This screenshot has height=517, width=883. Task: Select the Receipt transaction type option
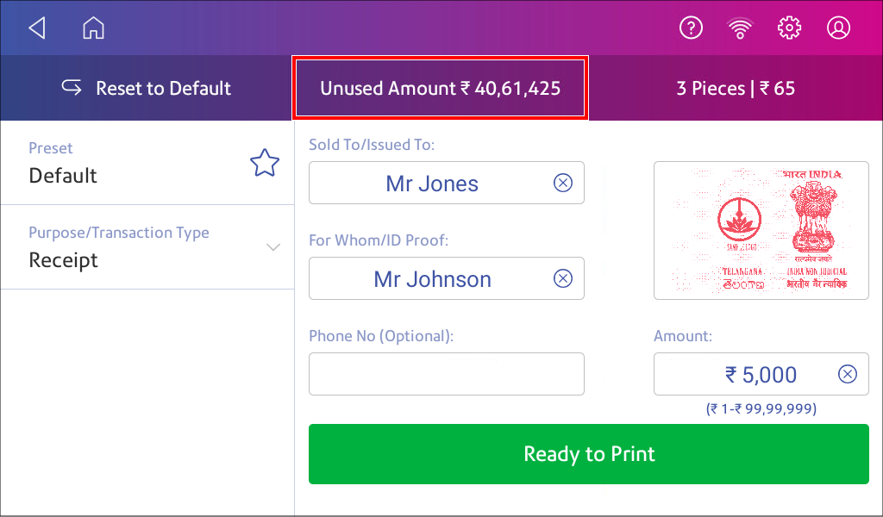[63, 260]
